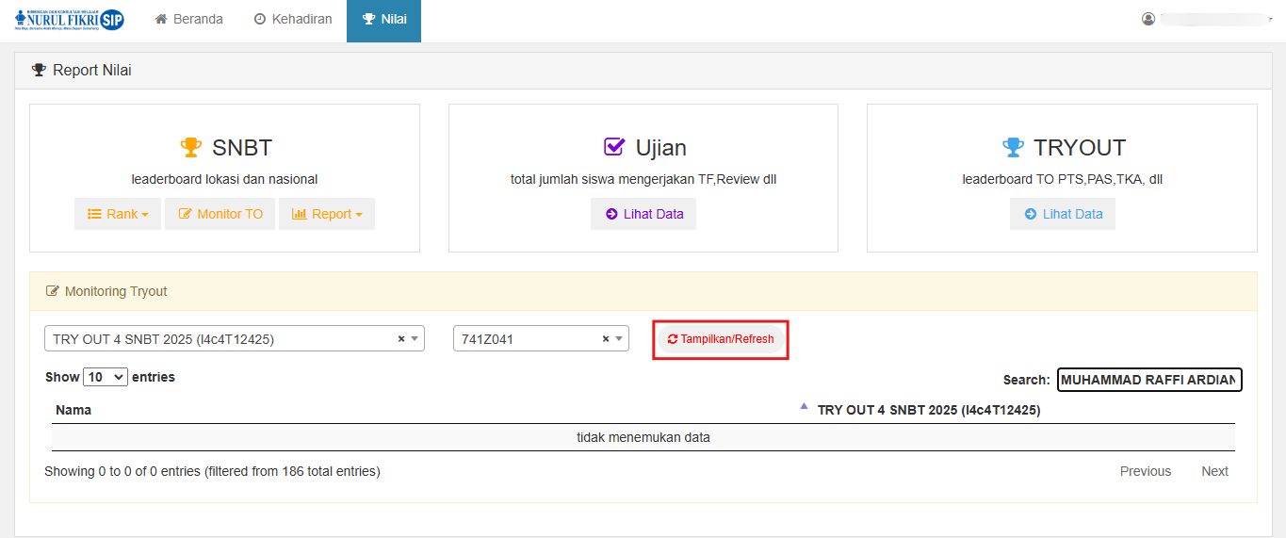Viewport: 1286px width, 538px height.
Task: Focus the Search input field
Action: pyautogui.click(x=1148, y=380)
